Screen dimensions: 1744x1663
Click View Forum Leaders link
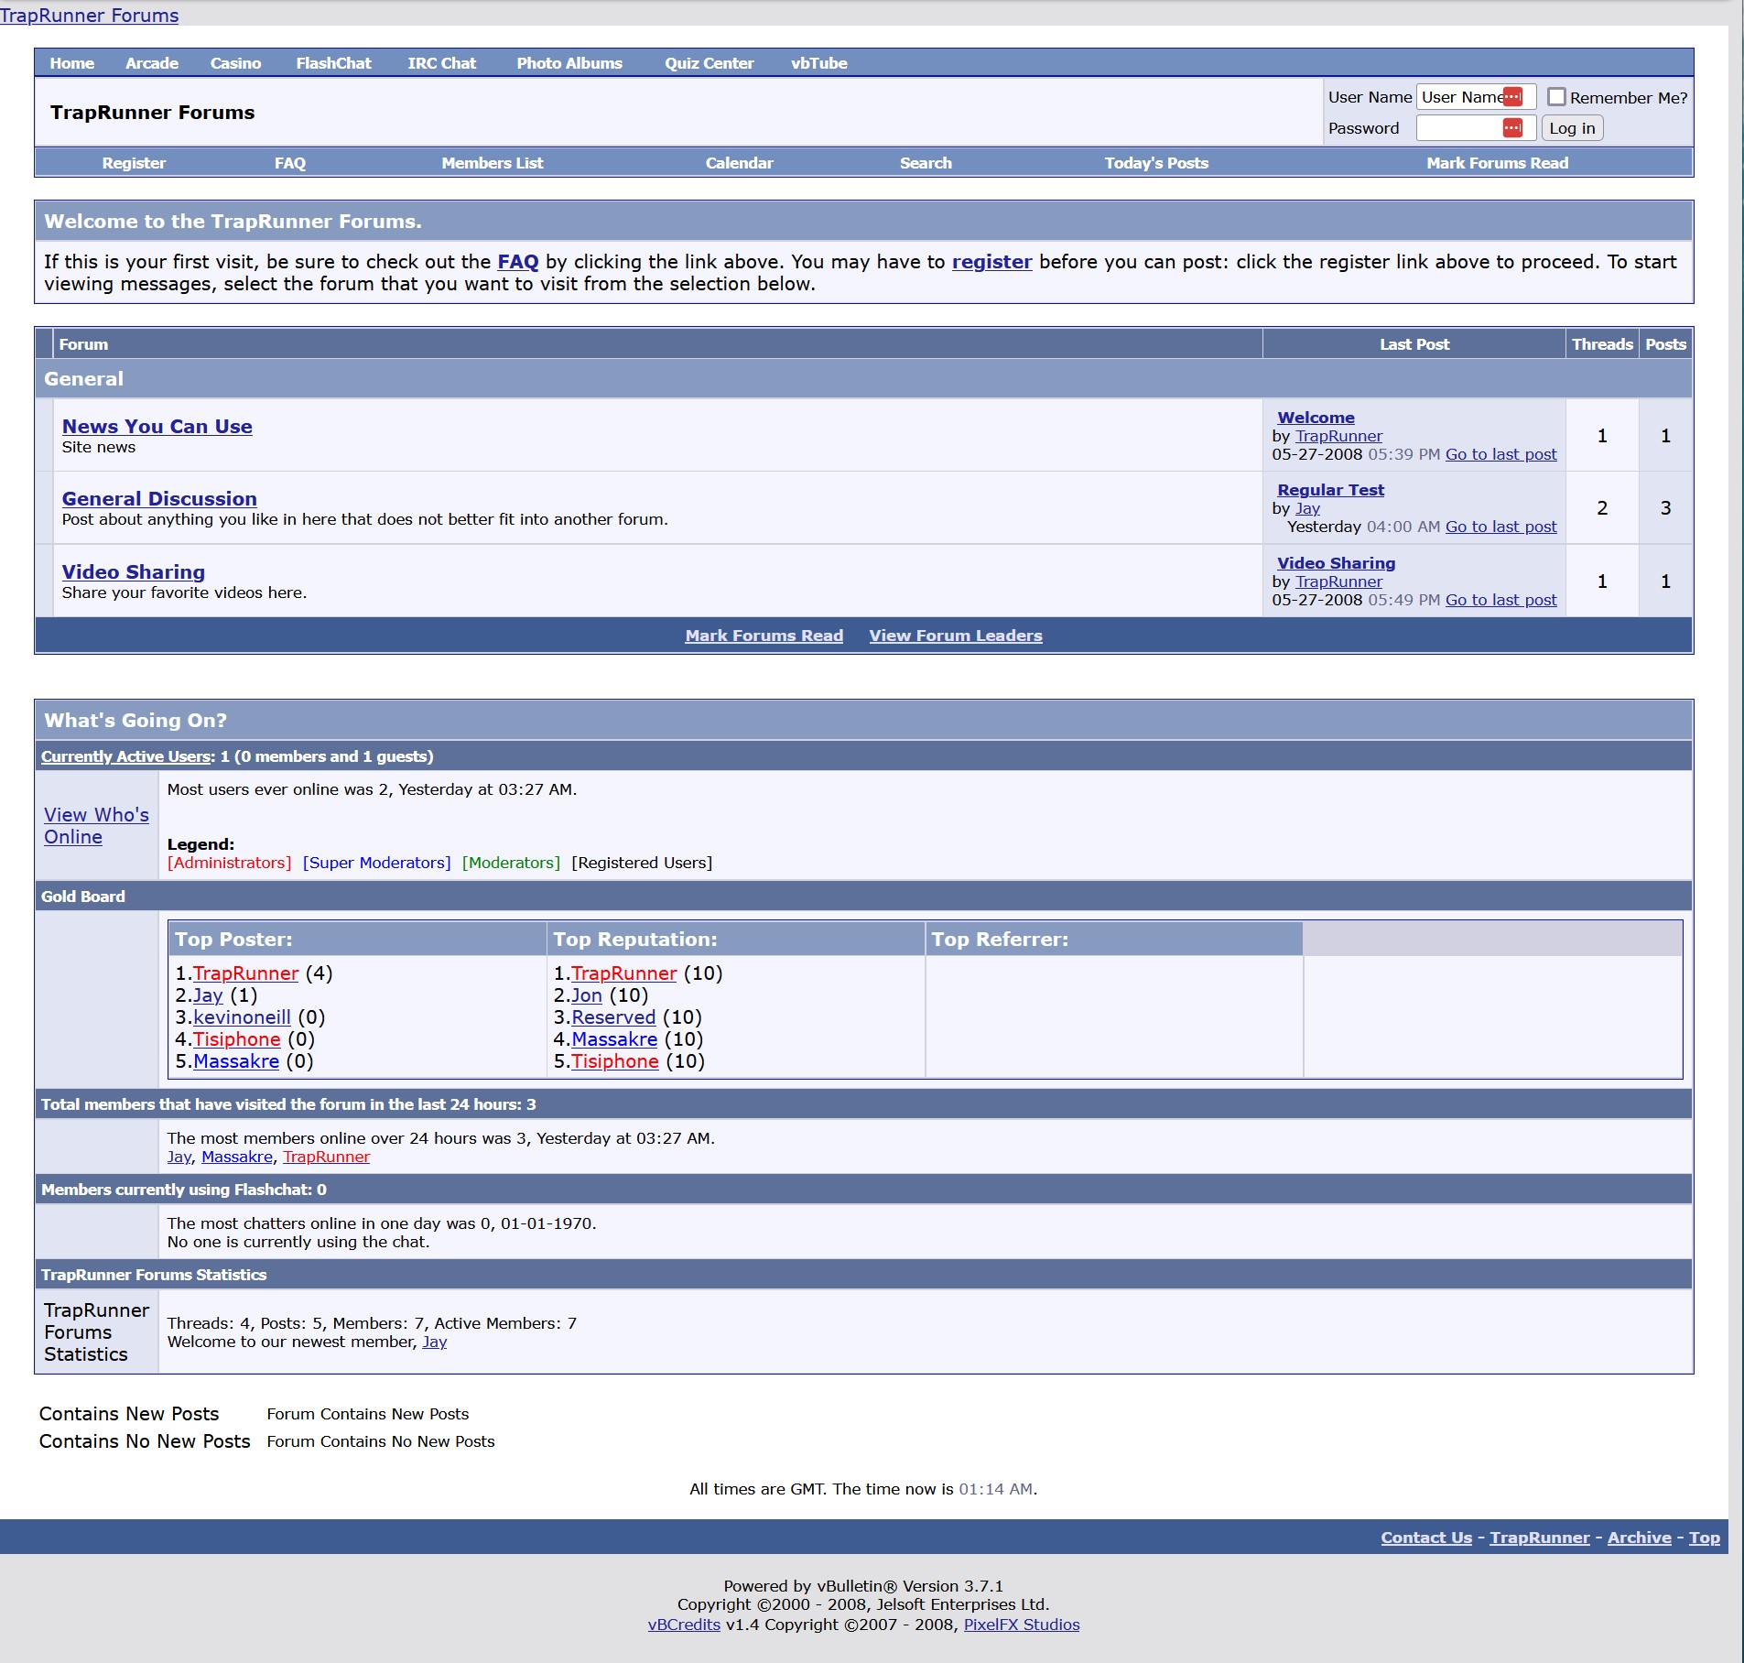pyautogui.click(x=955, y=636)
